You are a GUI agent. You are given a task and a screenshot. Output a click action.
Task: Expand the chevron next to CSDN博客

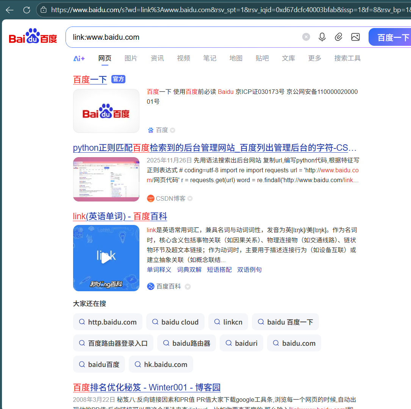coord(190,198)
